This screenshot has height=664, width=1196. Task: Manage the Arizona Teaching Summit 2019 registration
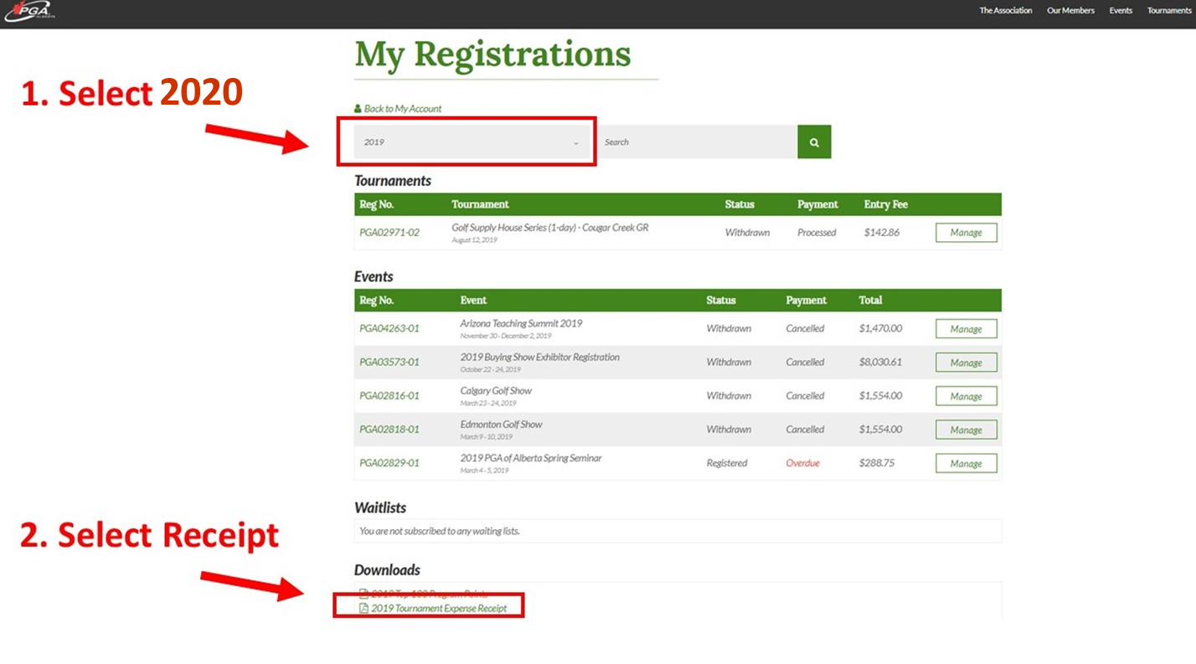point(966,329)
